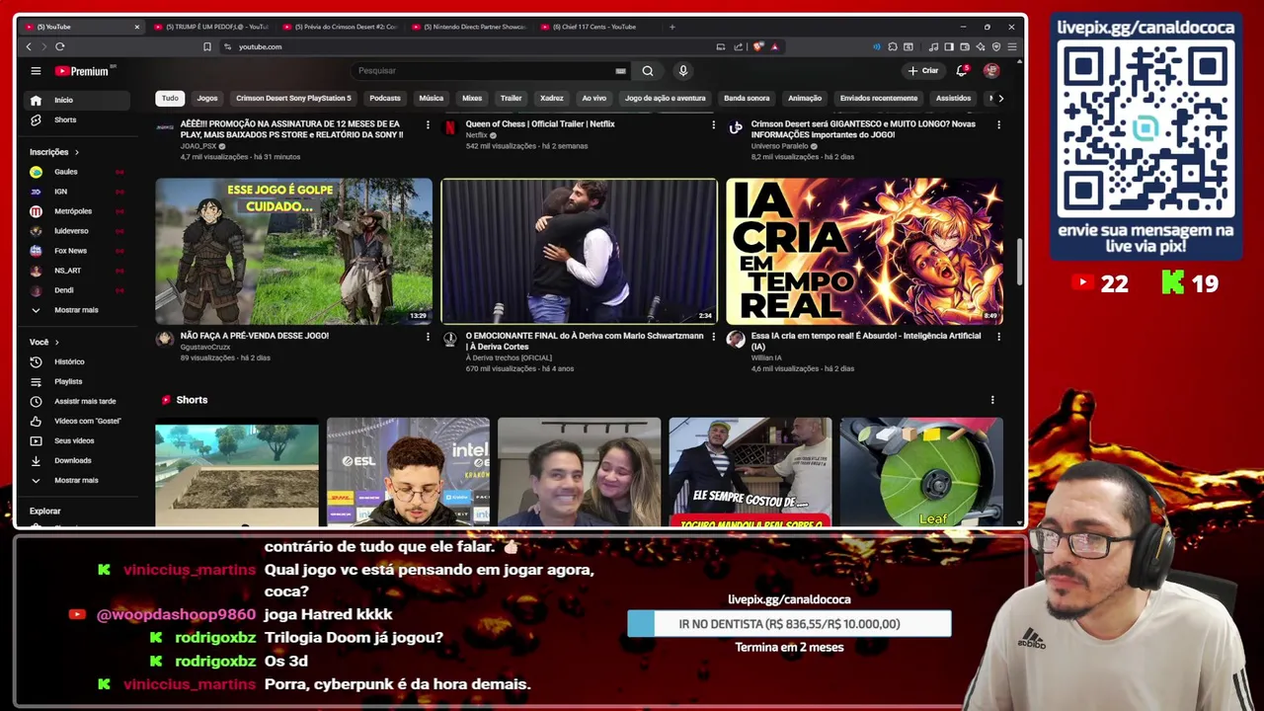Bookmark this page with the bookmark icon
Image resolution: width=1264 pixels, height=711 pixels.
pos(207,46)
